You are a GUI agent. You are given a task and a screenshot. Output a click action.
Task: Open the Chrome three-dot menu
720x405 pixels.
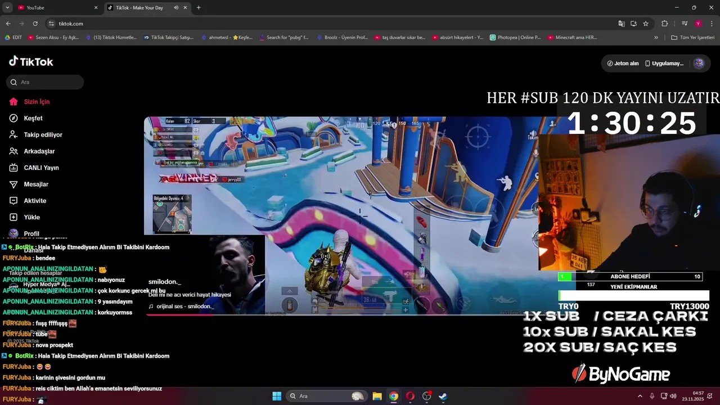pos(711,24)
